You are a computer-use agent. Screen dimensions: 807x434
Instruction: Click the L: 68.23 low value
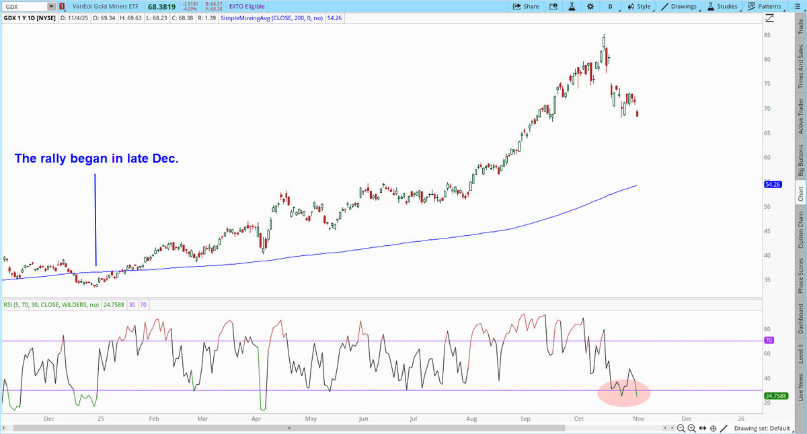point(155,18)
